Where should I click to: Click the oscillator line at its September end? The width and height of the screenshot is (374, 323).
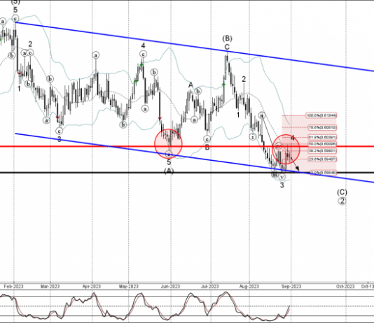pyautogui.click(x=289, y=306)
